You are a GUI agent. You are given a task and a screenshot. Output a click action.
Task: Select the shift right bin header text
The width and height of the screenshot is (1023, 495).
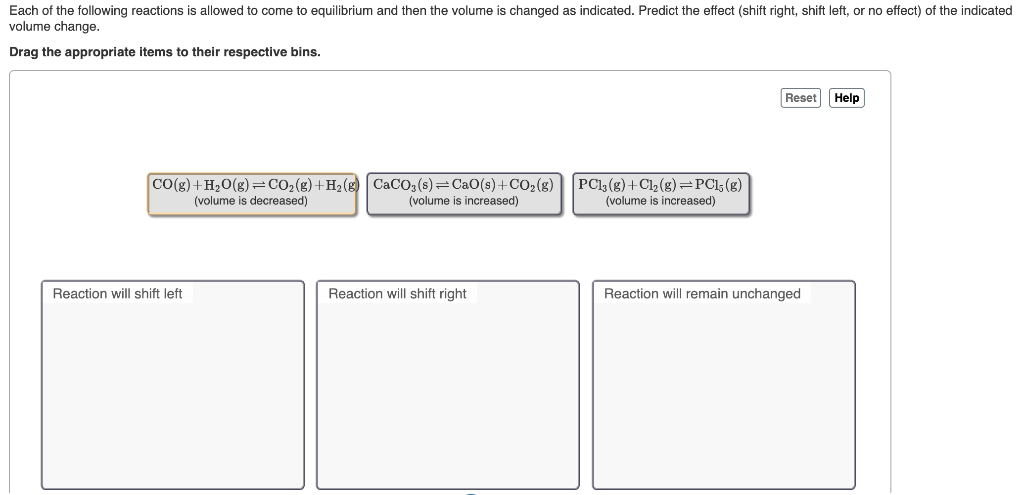(397, 293)
